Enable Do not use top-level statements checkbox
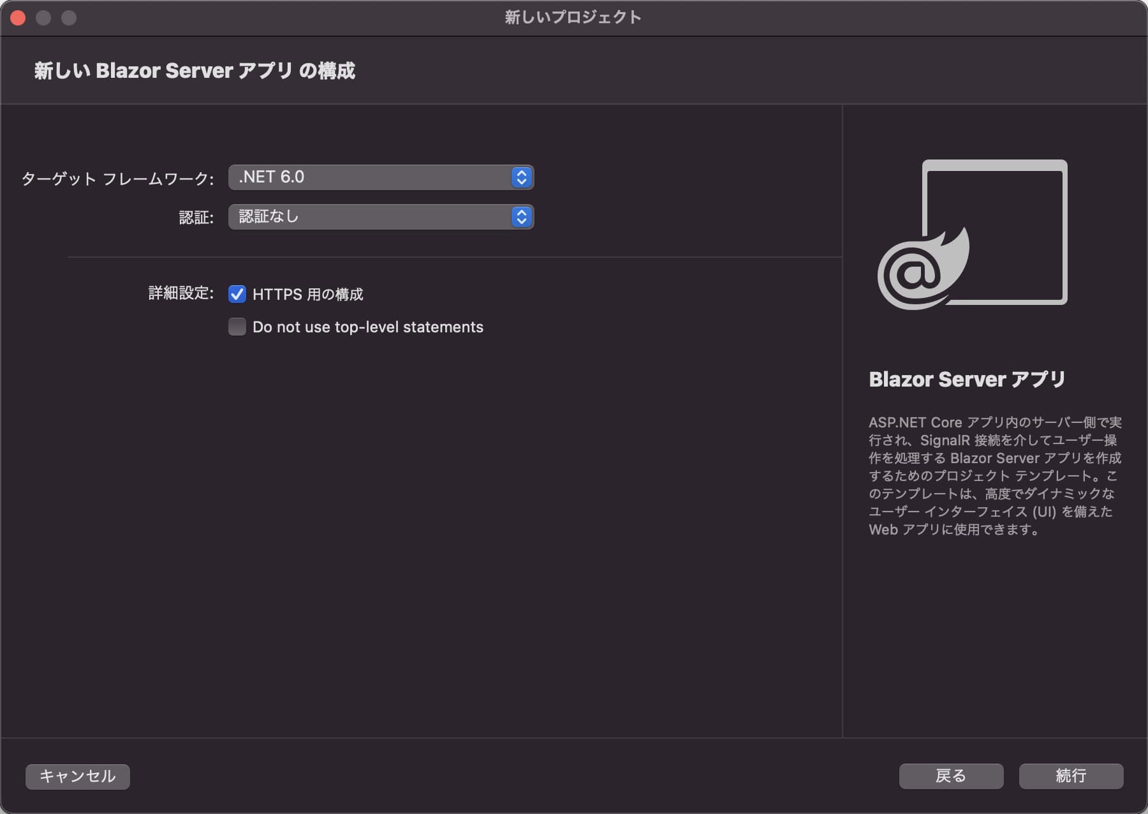The width and height of the screenshot is (1148, 814). pyautogui.click(x=237, y=327)
